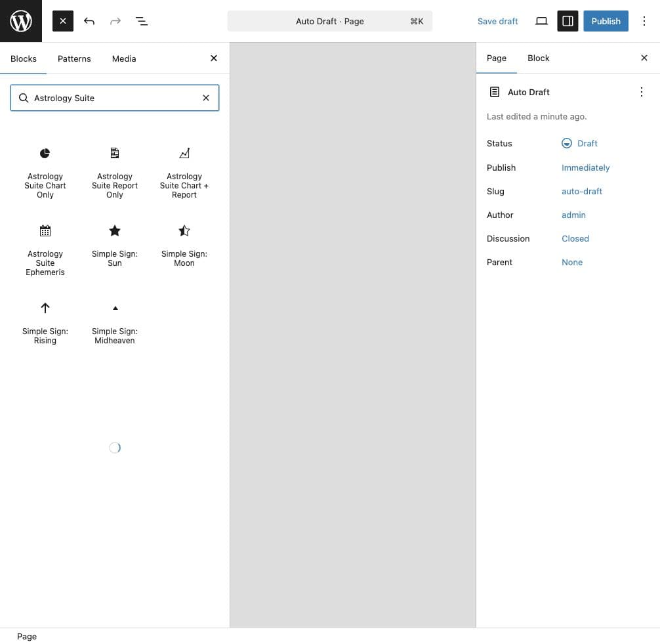Click the gray editor canvas area
Screen dimensions: 660x644
point(353,334)
